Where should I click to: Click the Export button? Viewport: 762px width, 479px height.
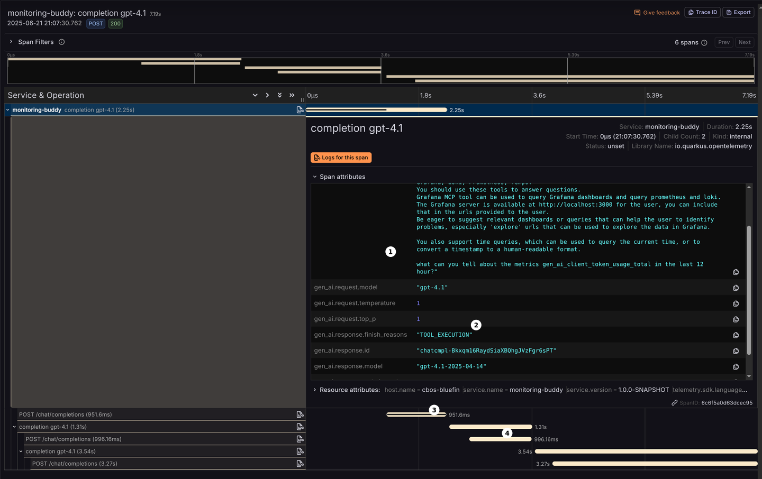point(739,12)
